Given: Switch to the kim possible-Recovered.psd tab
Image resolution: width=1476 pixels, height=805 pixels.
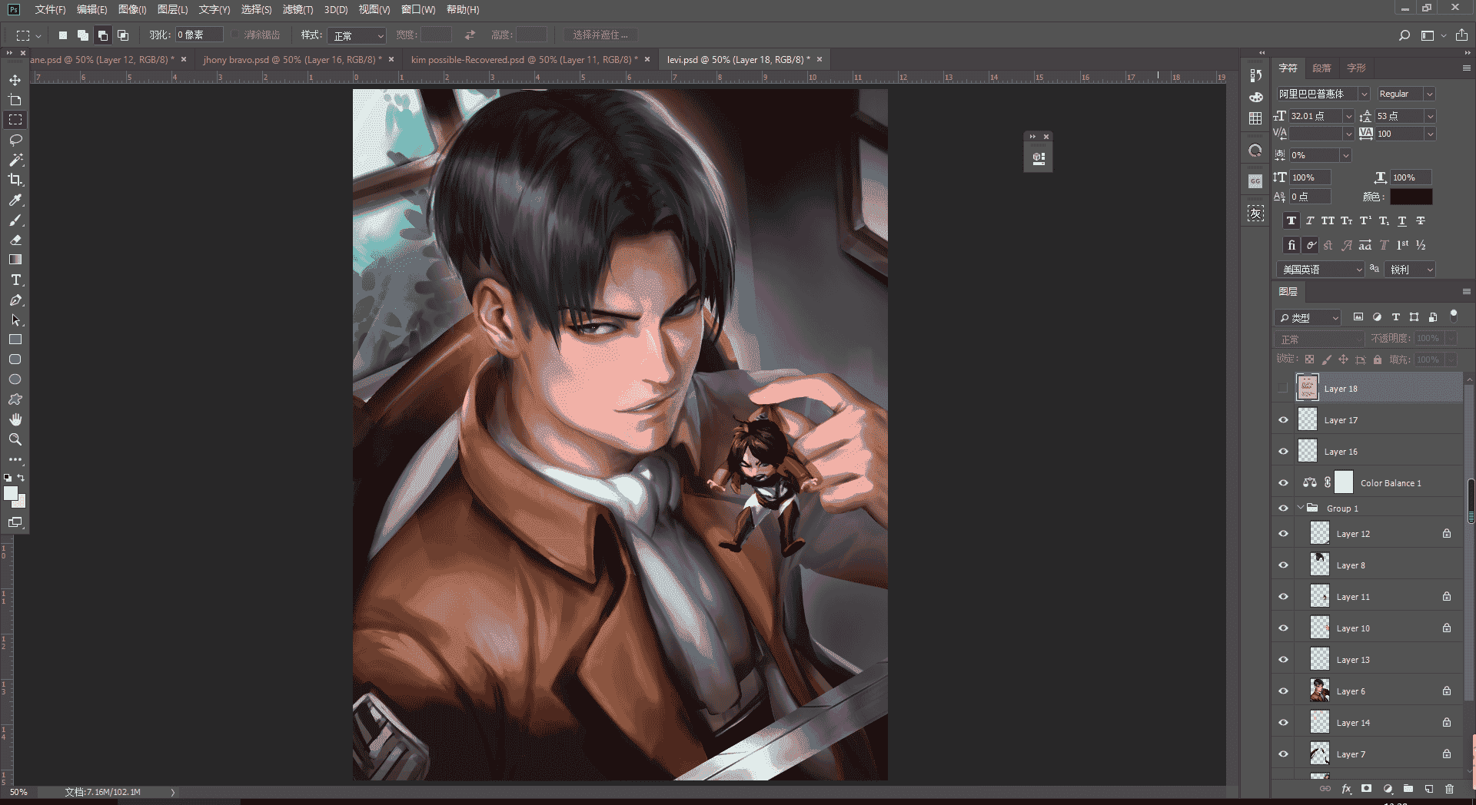Looking at the screenshot, I should tap(525, 59).
